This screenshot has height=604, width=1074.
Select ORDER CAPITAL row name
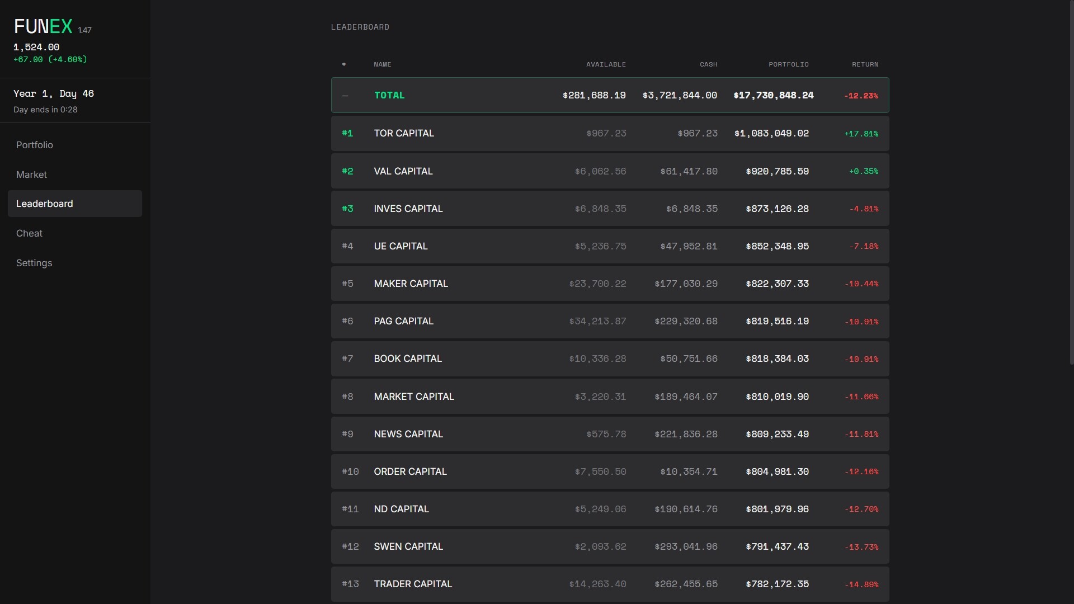coord(411,471)
